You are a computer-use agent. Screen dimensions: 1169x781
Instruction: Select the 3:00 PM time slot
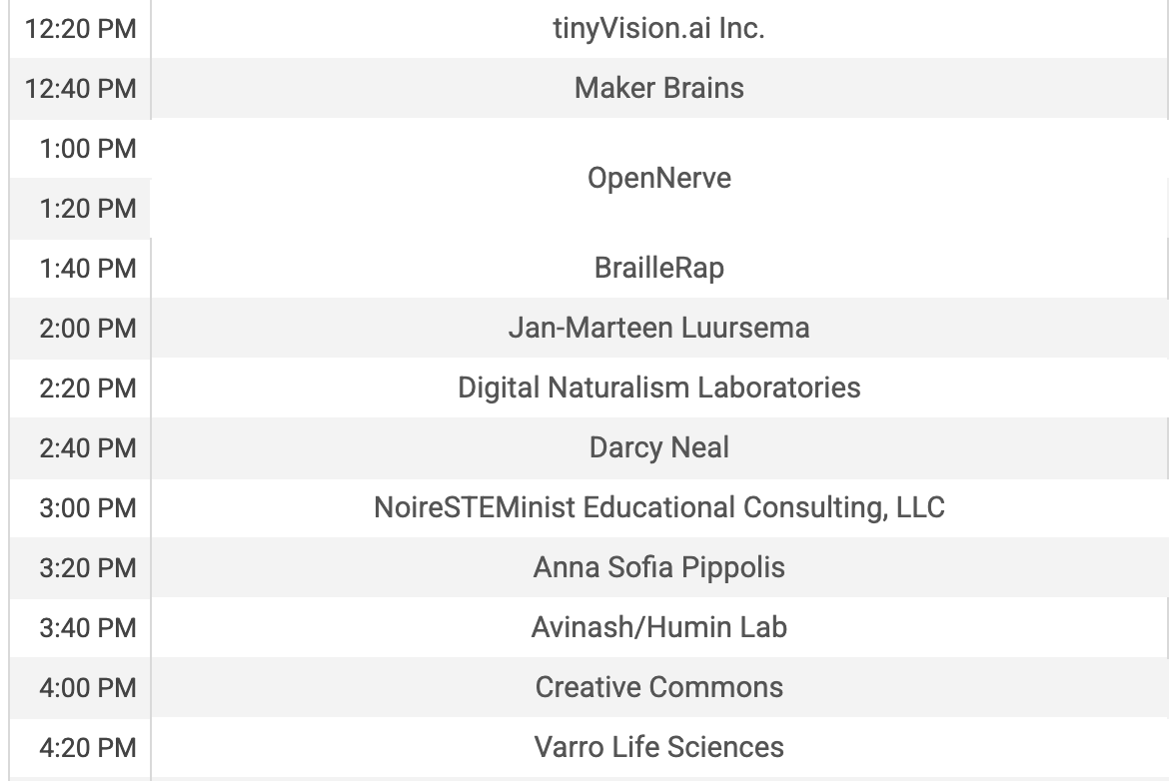coord(88,507)
